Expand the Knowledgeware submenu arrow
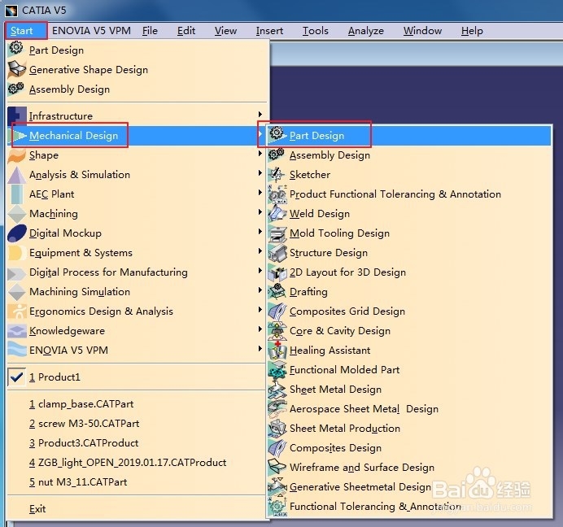This screenshot has height=527, width=563. click(x=260, y=329)
